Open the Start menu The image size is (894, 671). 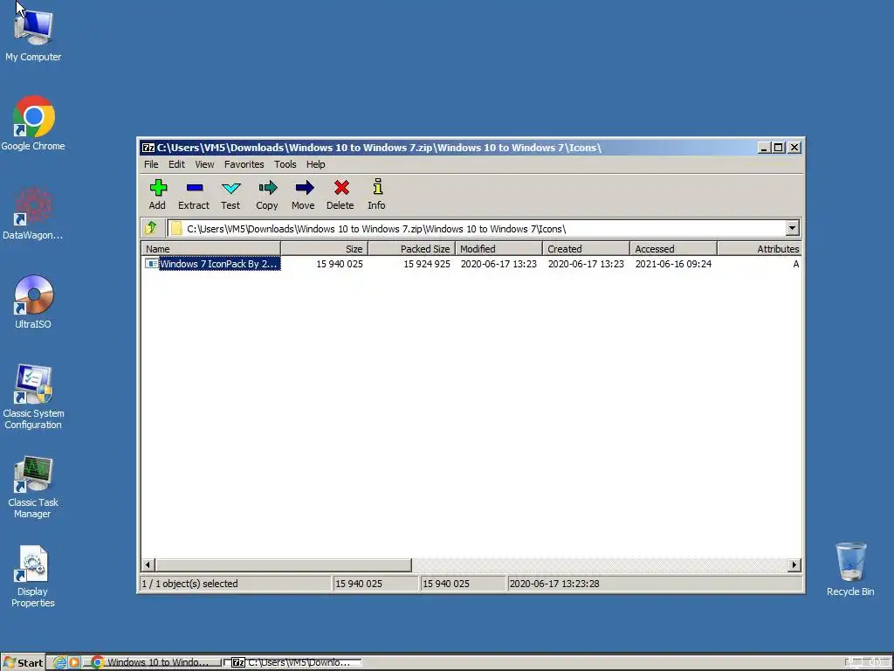point(23,662)
